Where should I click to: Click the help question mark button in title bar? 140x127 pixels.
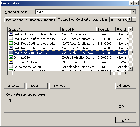point(131,3)
